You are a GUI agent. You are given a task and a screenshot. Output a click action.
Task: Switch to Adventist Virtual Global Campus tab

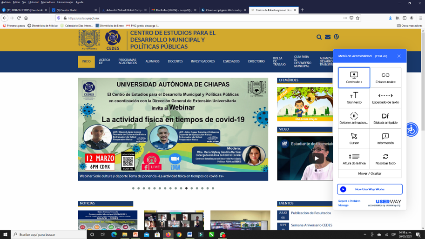click(124, 10)
